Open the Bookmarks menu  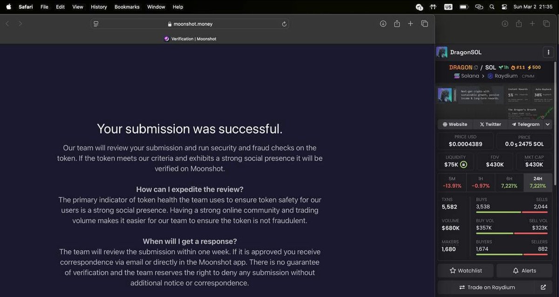[127, 7]
